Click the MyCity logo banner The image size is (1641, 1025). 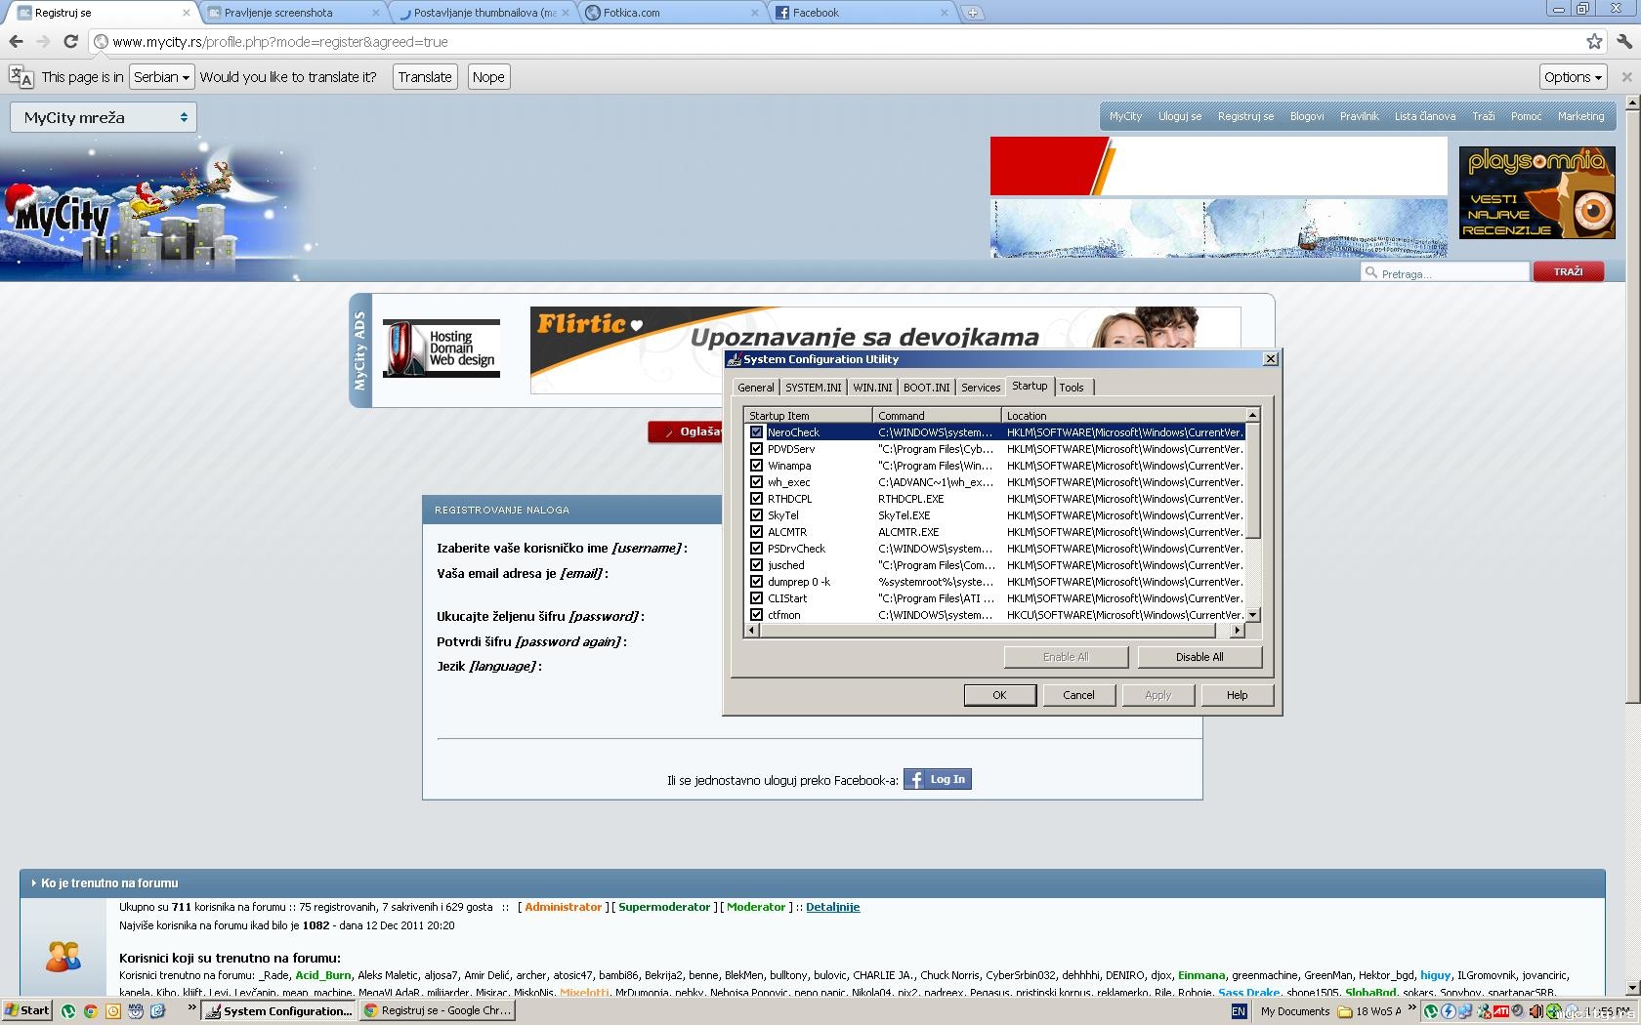(x=156, y=208)
